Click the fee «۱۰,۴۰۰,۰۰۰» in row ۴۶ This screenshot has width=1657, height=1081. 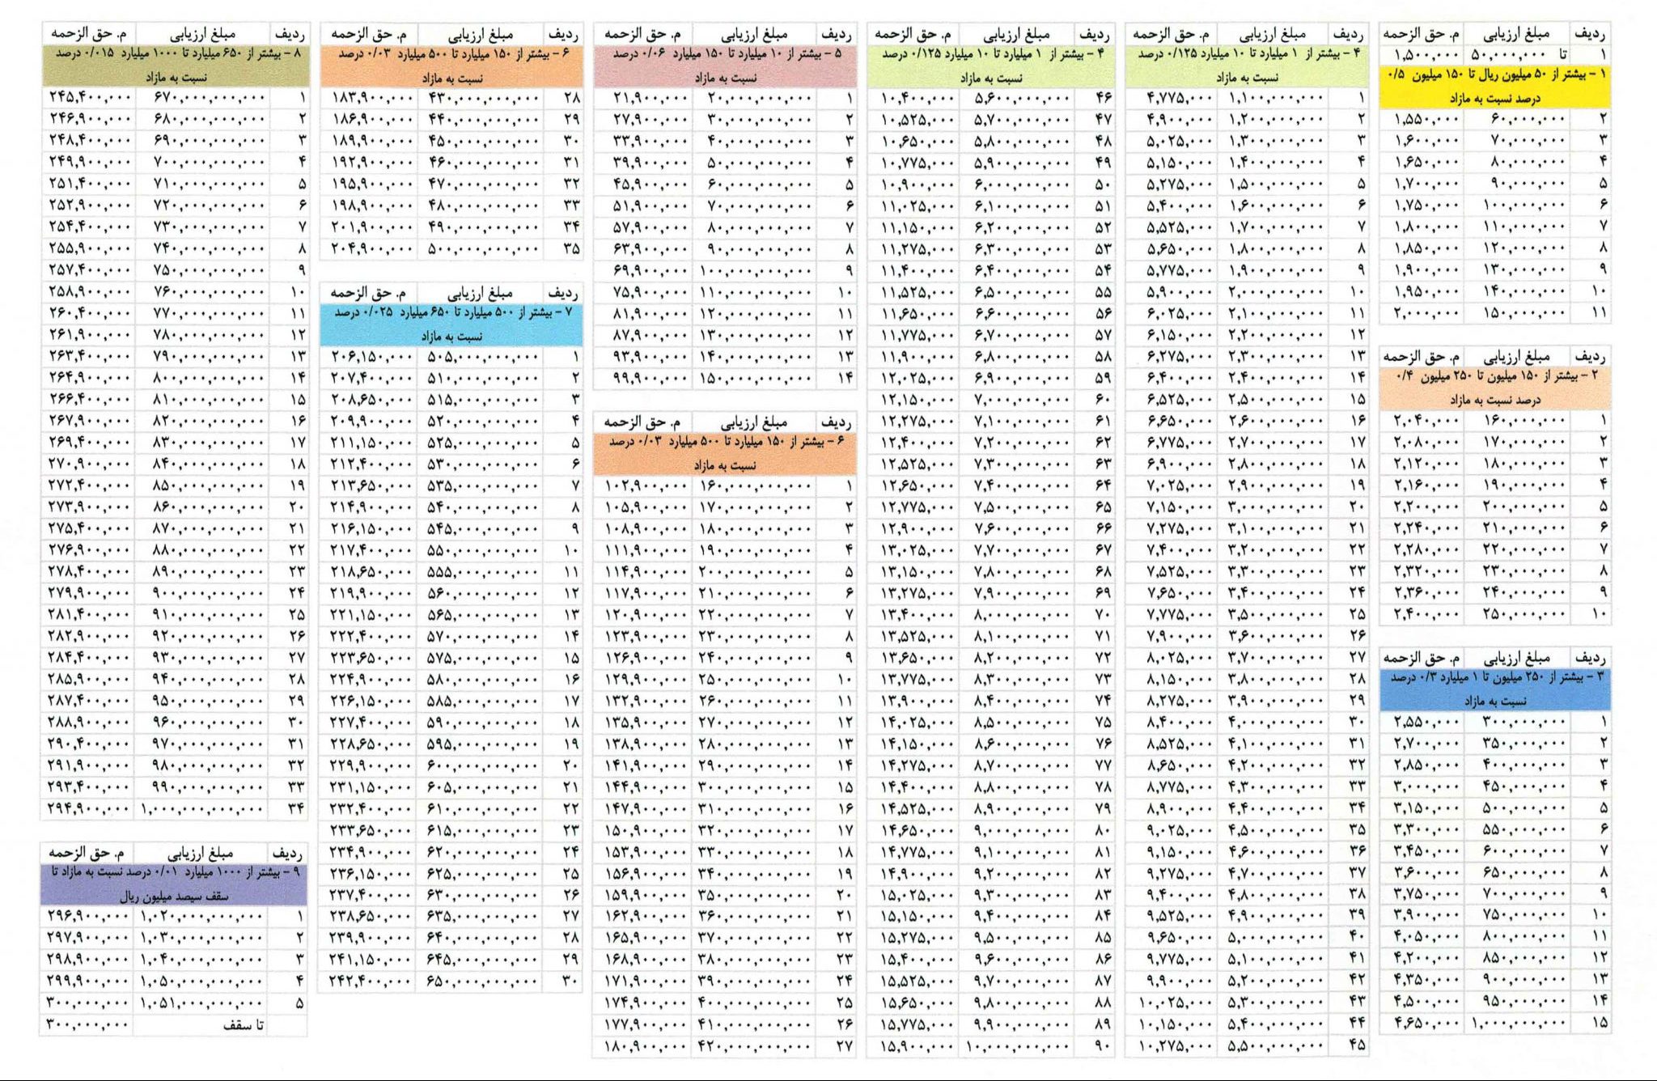917,97
